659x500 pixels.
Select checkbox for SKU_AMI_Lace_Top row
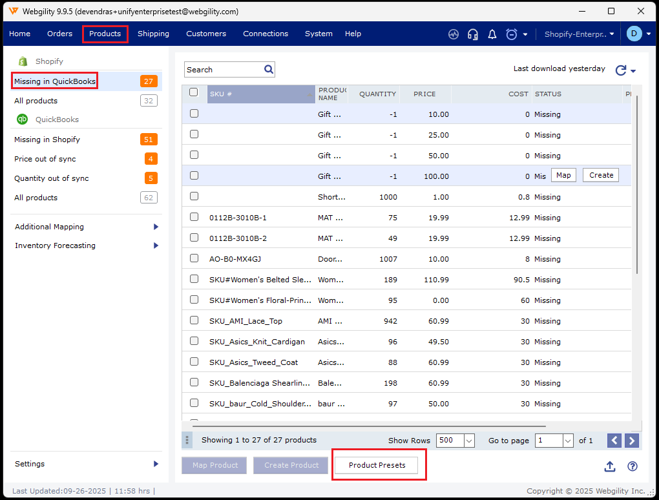[x=194, y=320]
